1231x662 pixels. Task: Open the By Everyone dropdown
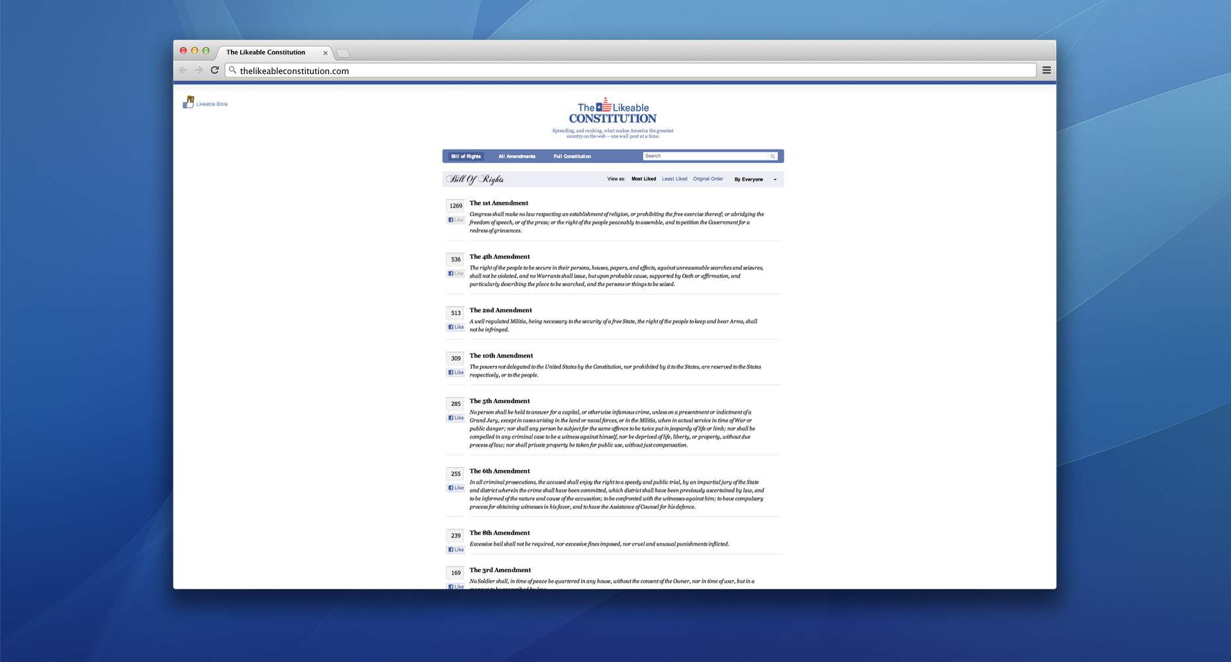[x=755, y=179]
